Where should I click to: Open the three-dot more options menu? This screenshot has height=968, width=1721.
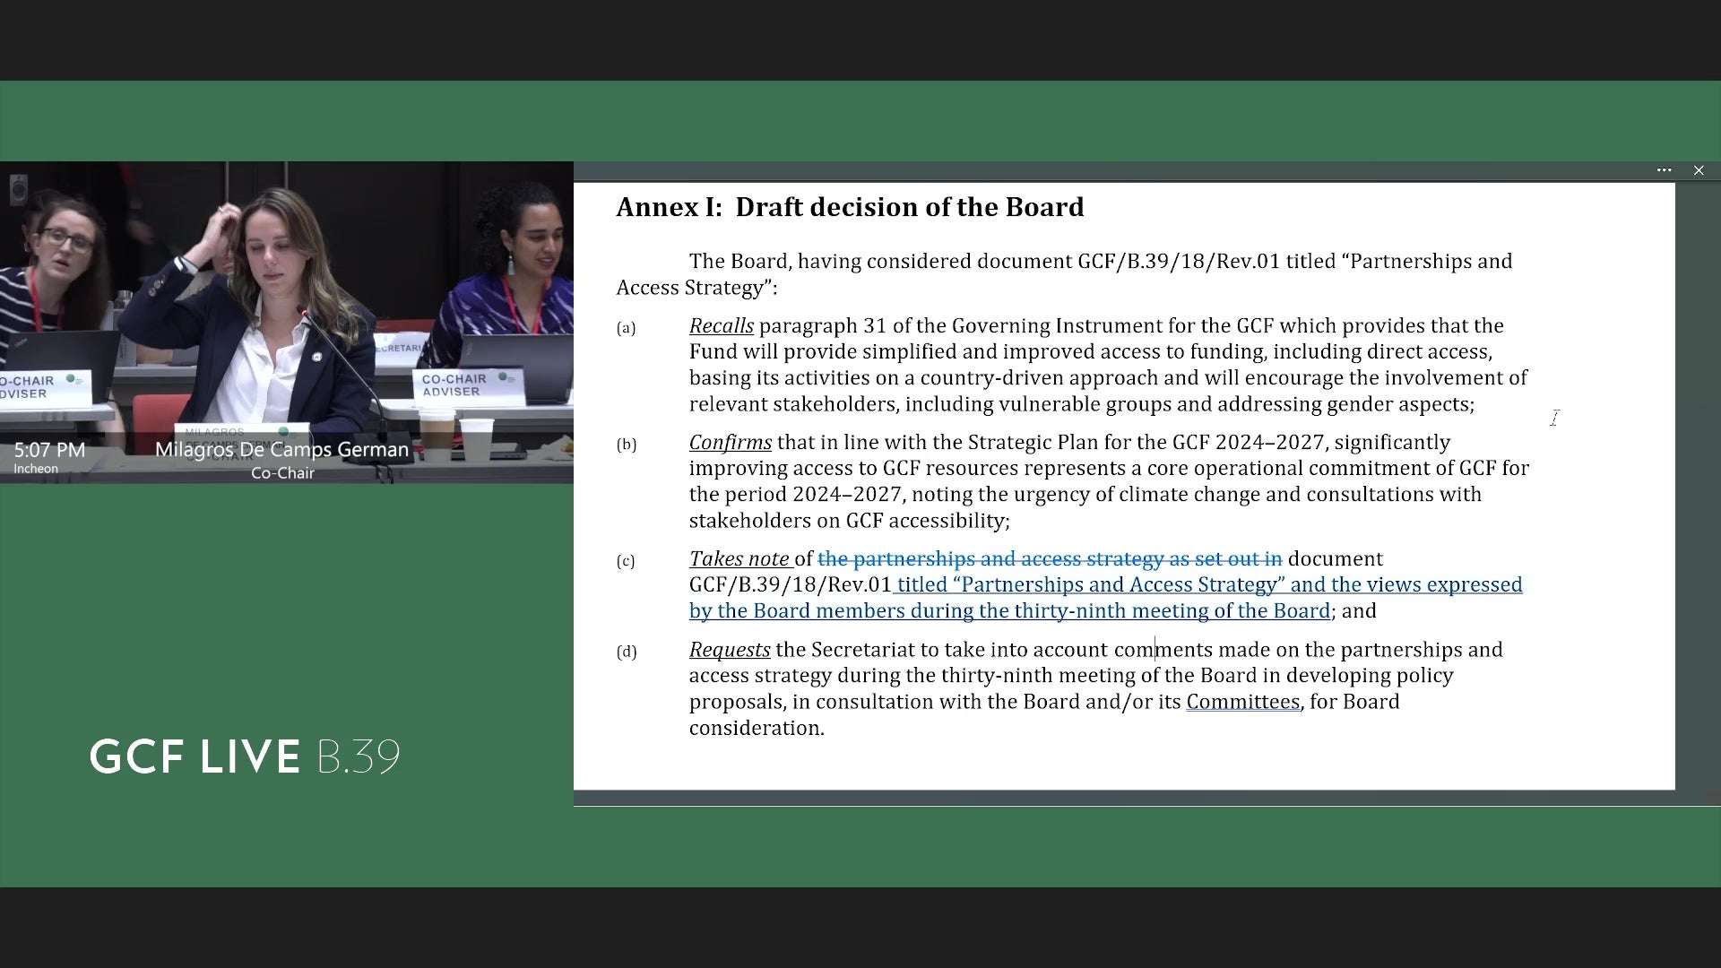click(1665, 170)
